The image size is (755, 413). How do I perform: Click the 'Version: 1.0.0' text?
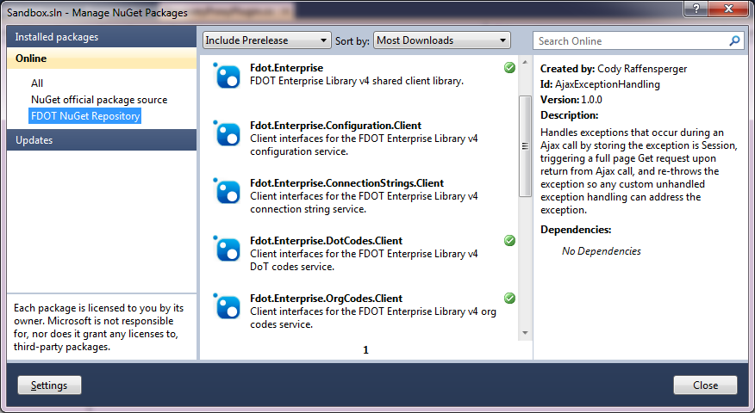pos(571,100)
